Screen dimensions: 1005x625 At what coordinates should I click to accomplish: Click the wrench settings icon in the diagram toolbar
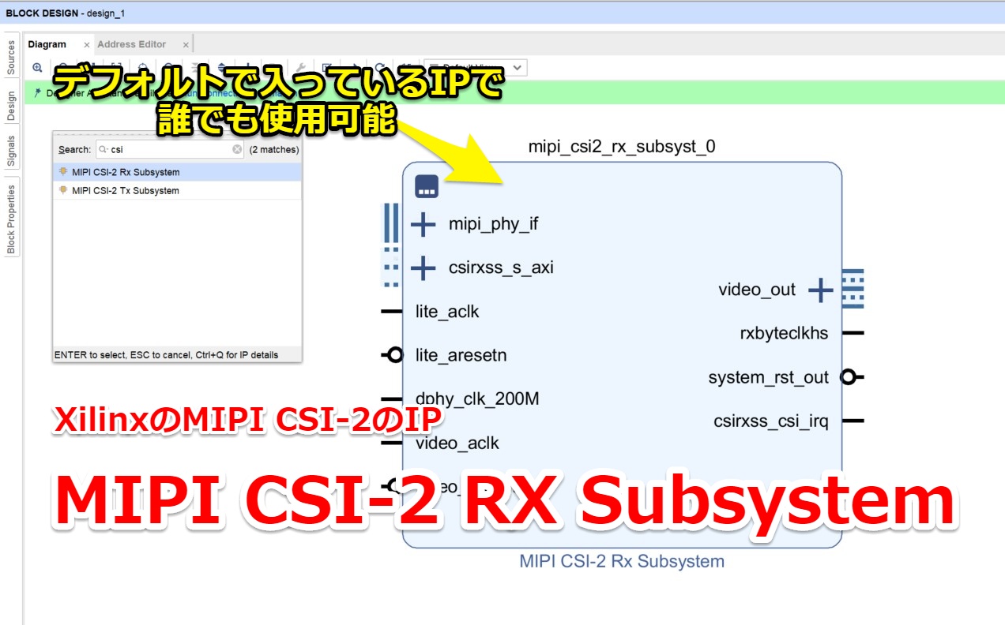(x=301, y=67)
